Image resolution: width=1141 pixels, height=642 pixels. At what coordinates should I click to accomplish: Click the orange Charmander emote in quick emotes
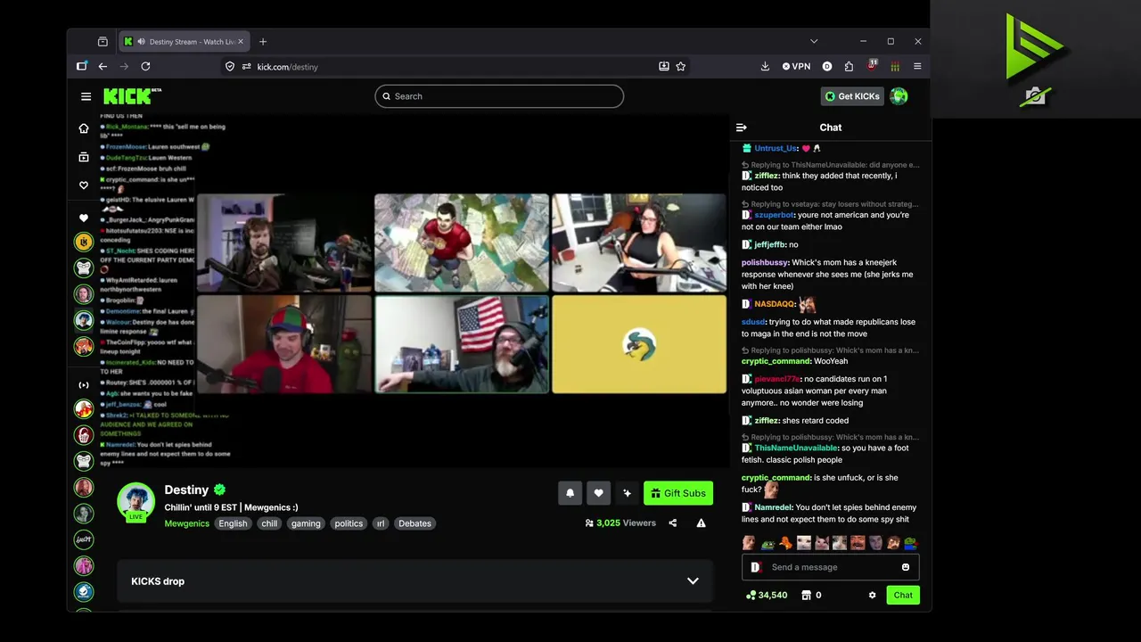[x=785, y=542]
